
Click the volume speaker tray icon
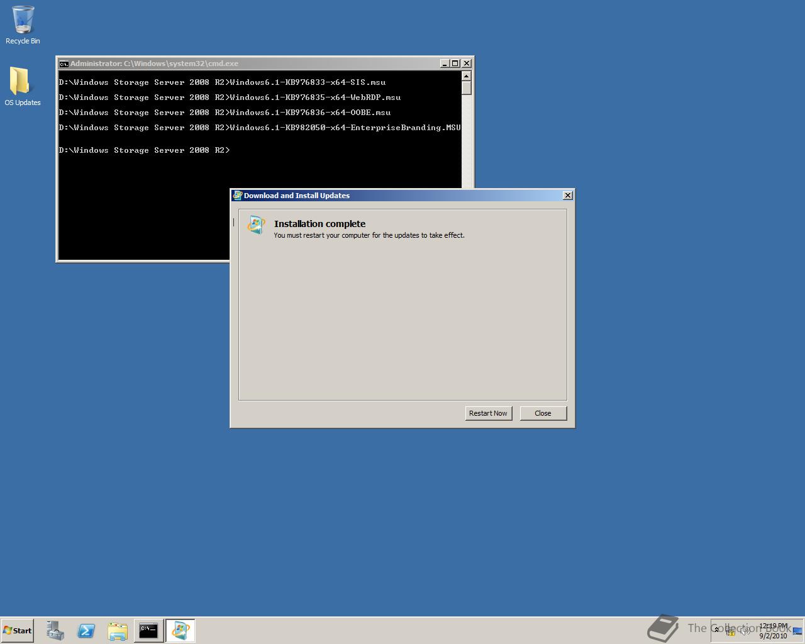tap(745, 630)
